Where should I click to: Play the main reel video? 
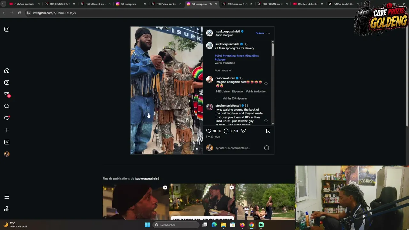click(166, 90)
